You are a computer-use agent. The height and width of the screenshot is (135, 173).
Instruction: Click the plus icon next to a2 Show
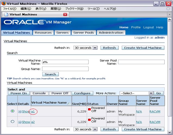coord(20,122)
